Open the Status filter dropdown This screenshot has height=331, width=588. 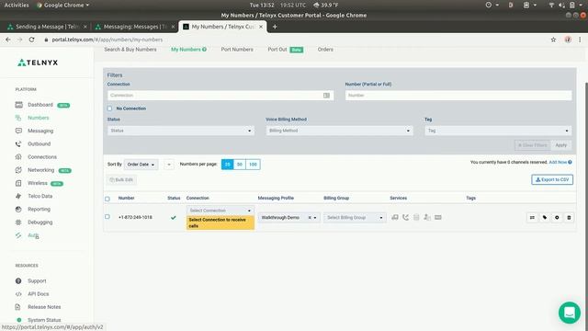[x=181, y=131]
